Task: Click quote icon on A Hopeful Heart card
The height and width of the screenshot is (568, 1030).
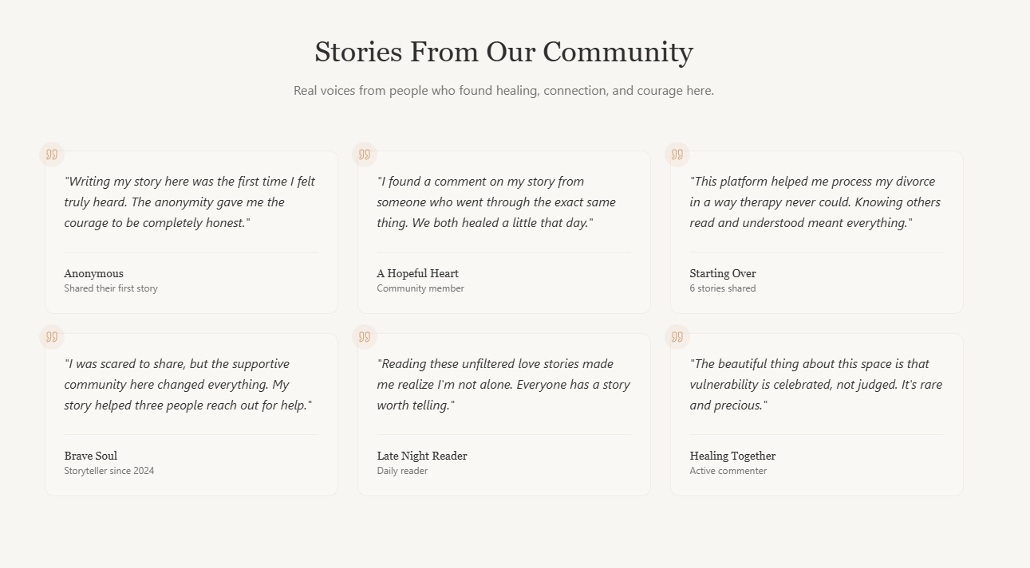Action: (x=365, y=155)
